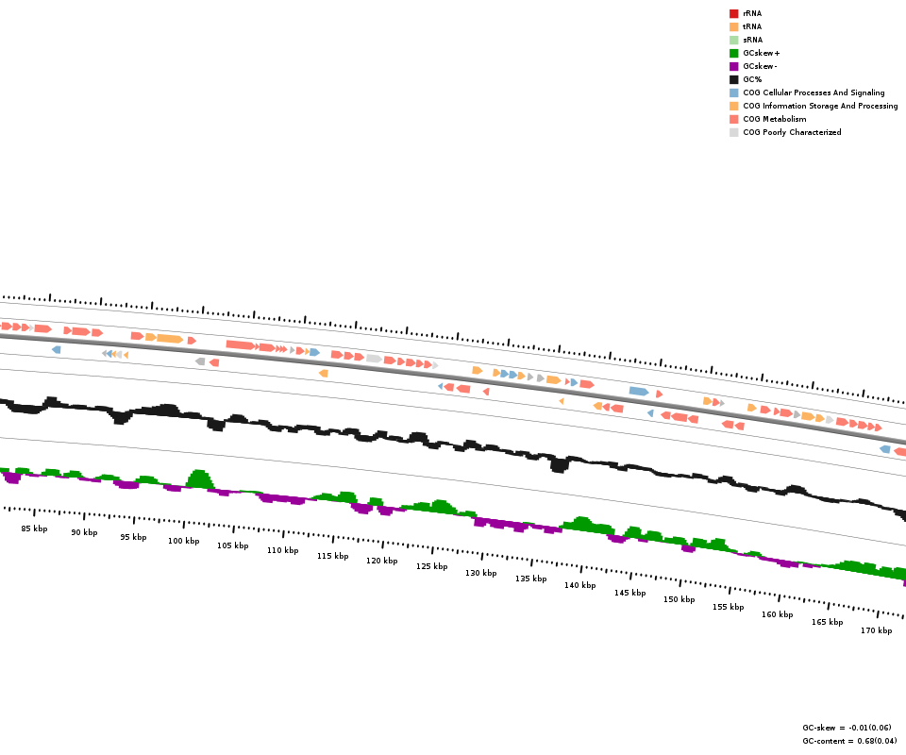Jump to the 170 kbp marker label
Screen dimensions: 906x755
point(876,630)
